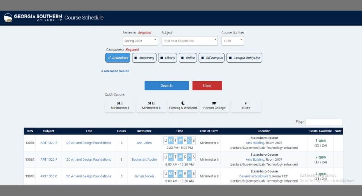Expand the Advanced Search section
The width and height of the screenshot is (362, 196).
pos(116,71)
